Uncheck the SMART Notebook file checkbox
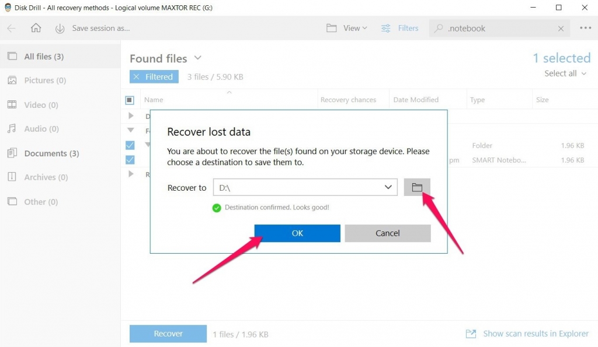 [x=130, y=159]
